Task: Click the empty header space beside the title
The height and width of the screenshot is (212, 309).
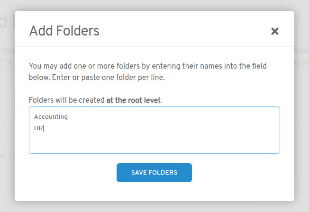Action: point(185,31)
